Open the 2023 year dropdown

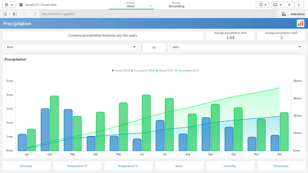coord(237,47)
